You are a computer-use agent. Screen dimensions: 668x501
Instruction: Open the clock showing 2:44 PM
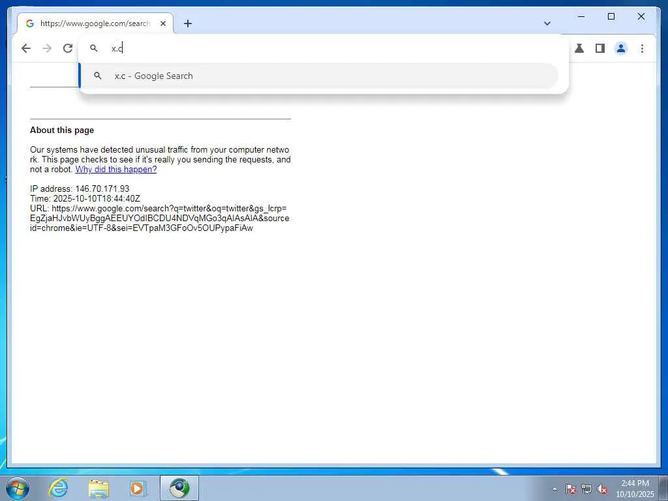tap(635, 489)
